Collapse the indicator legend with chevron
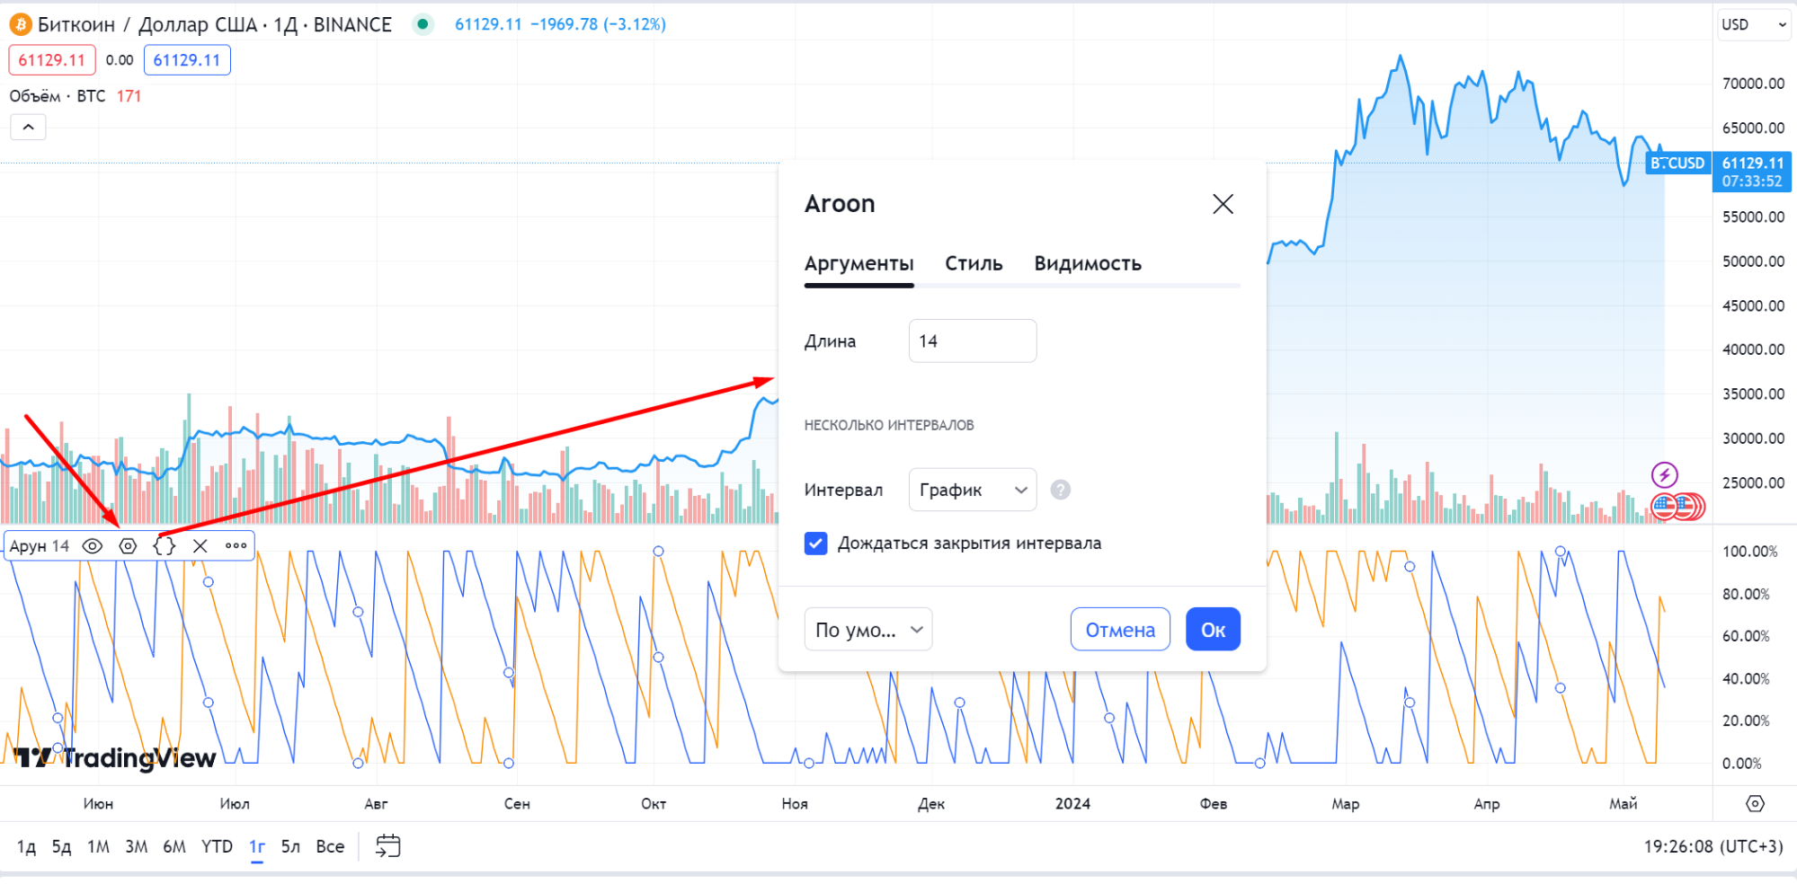 (x=28, y=128)
